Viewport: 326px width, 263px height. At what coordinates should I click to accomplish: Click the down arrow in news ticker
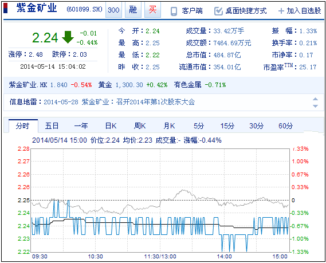coord(315,106)
